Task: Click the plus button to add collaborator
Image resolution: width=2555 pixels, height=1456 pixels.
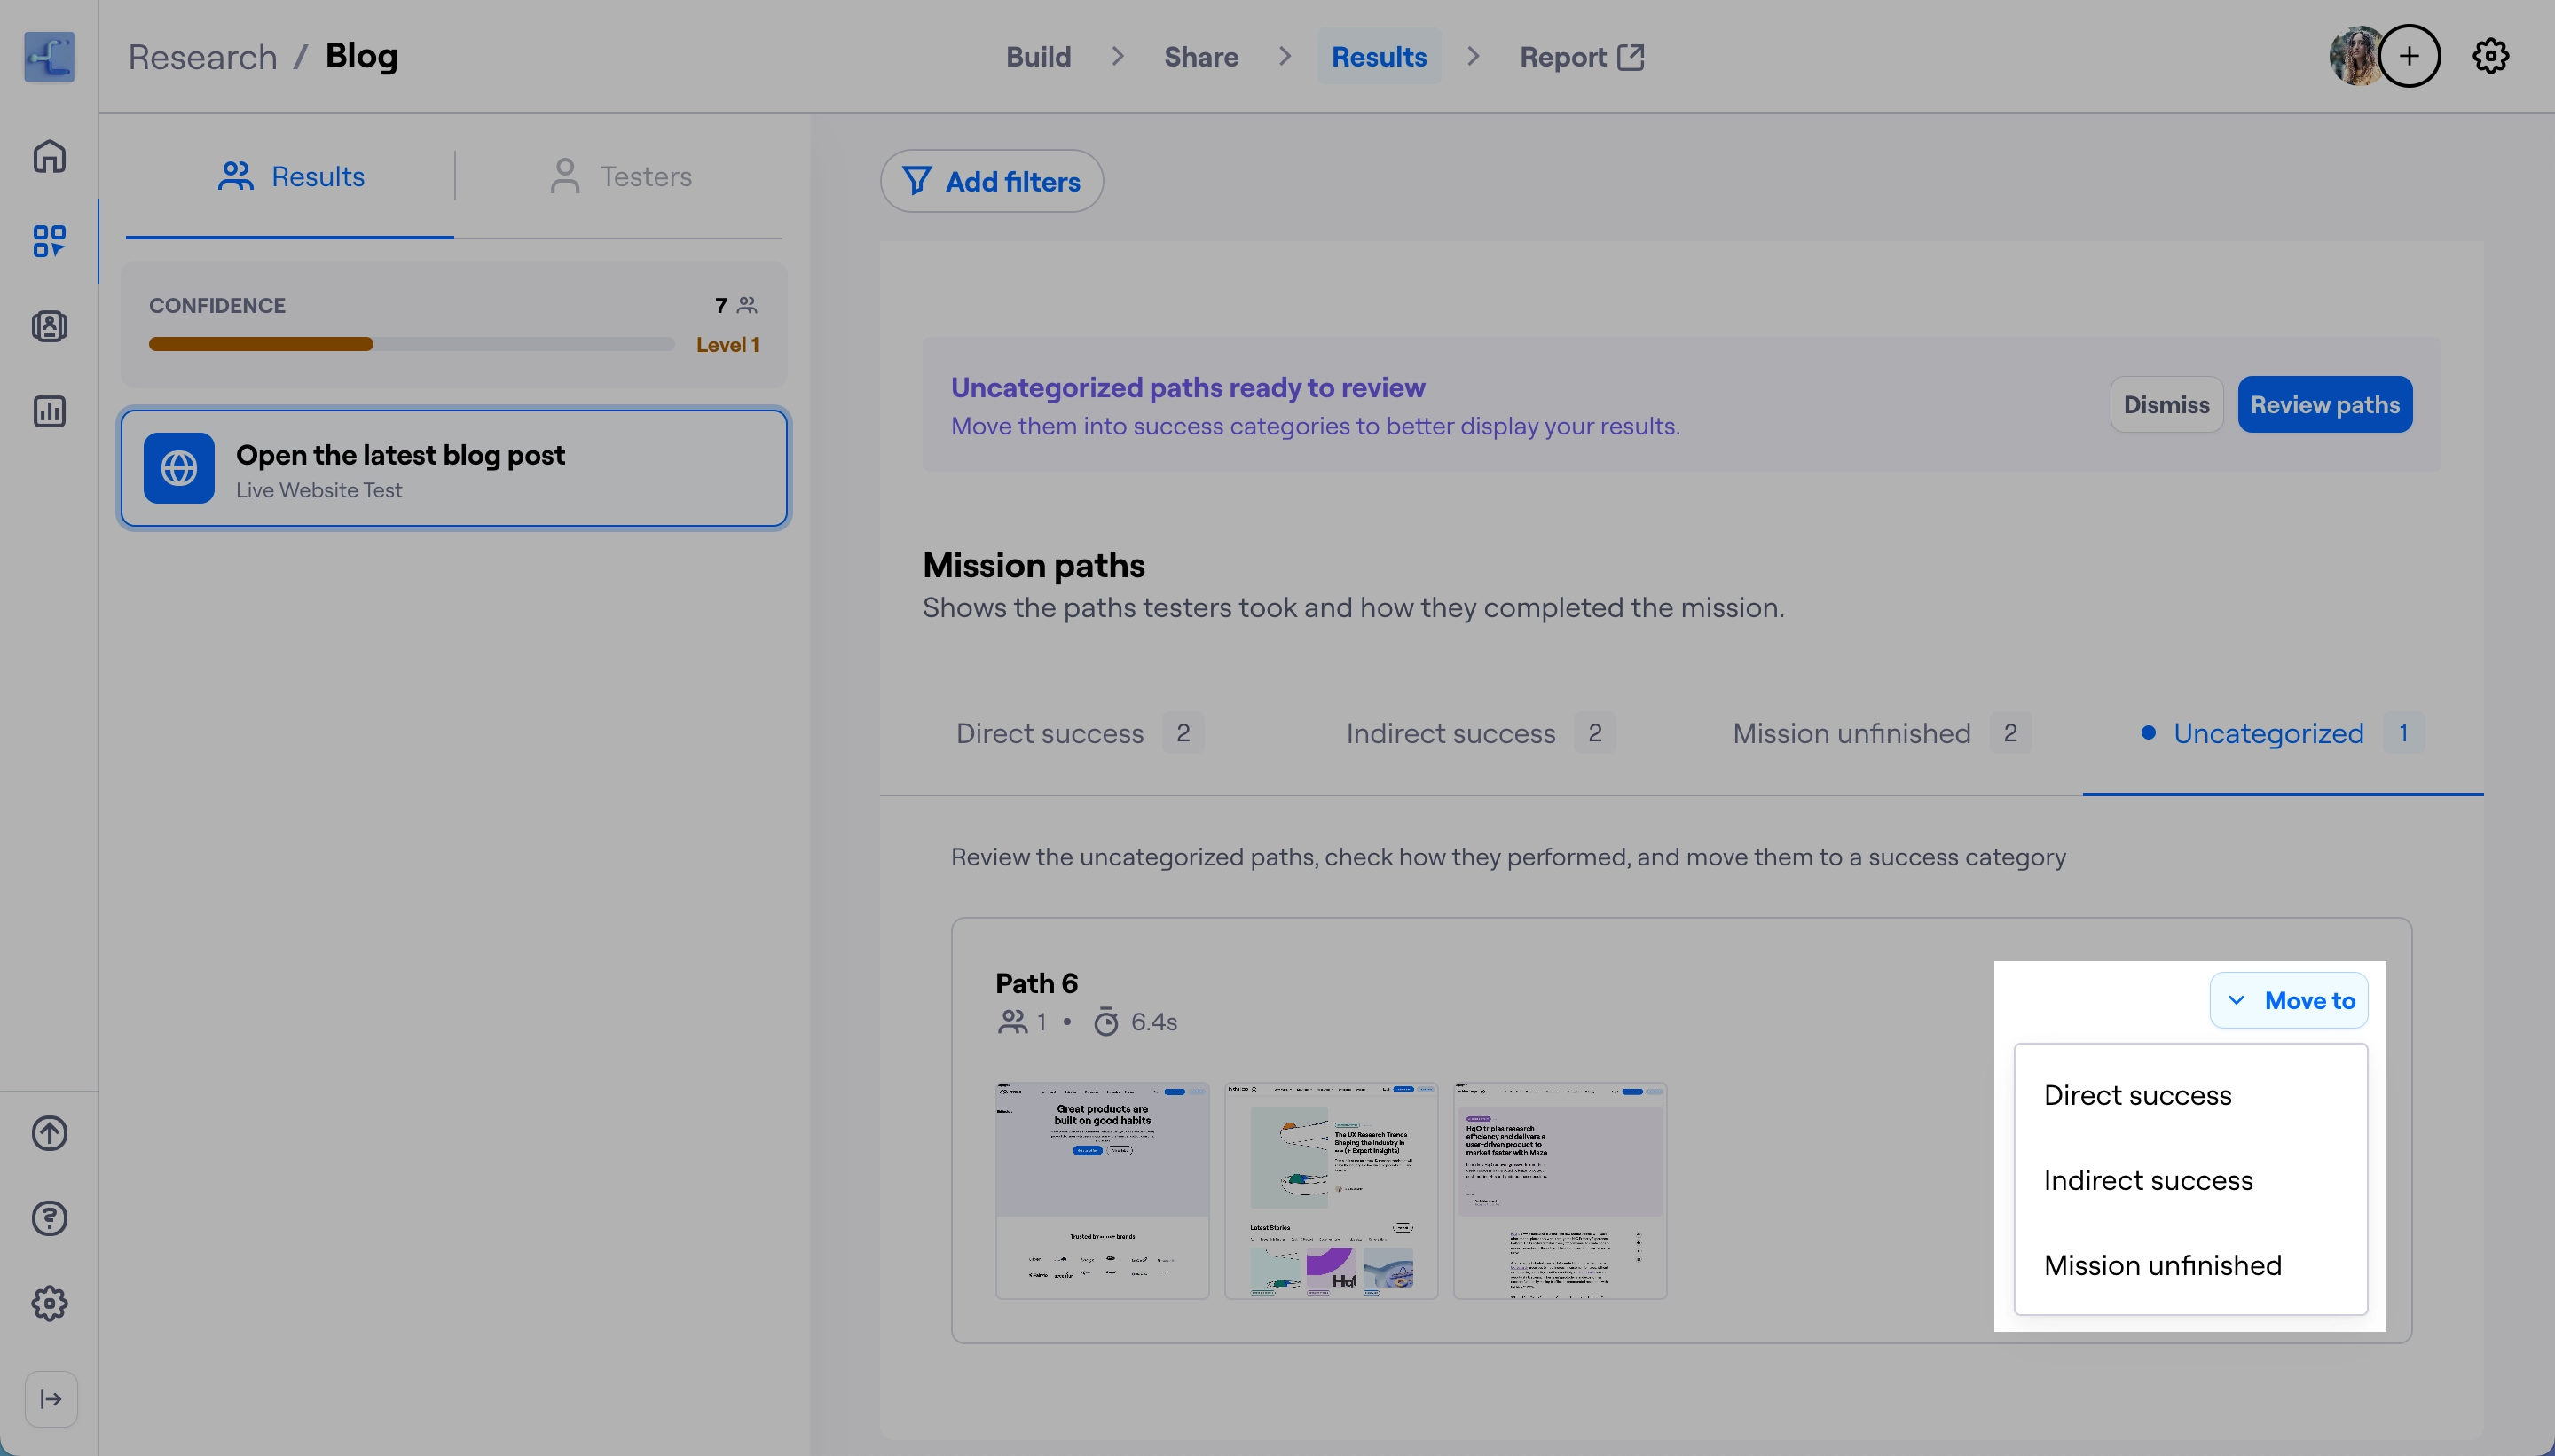Action: click(x=2409, y=56)
